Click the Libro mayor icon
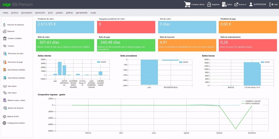The width and height of the screenshot is (279, 139). [5, 93]
